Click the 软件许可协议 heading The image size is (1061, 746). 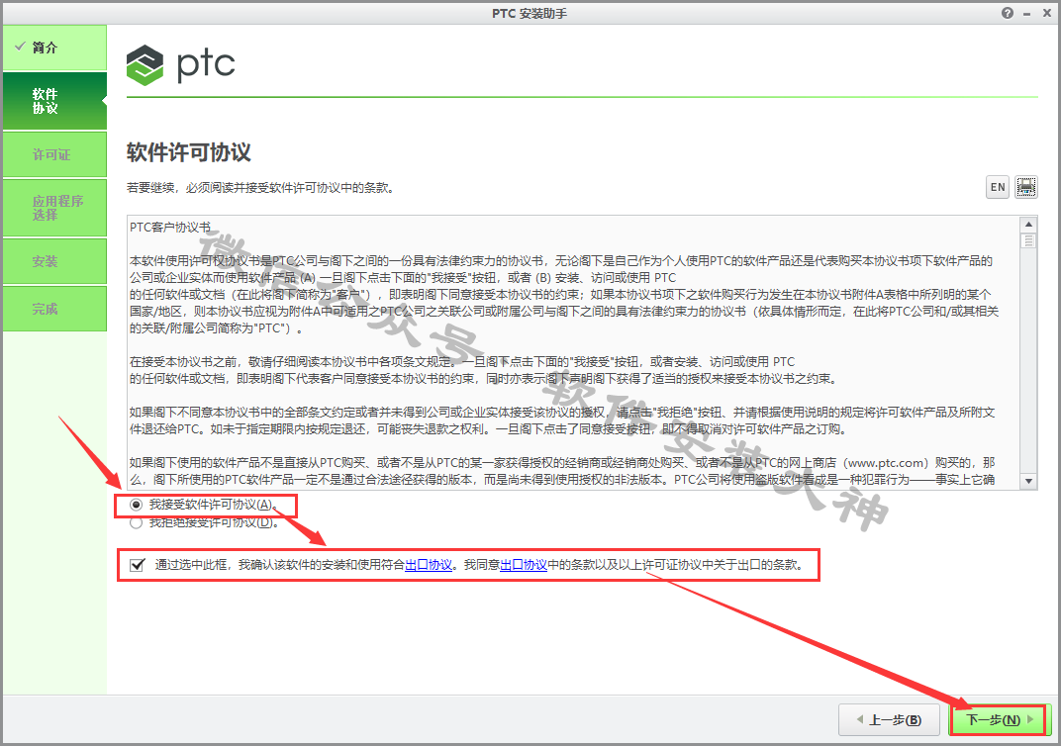coord(189,152)
